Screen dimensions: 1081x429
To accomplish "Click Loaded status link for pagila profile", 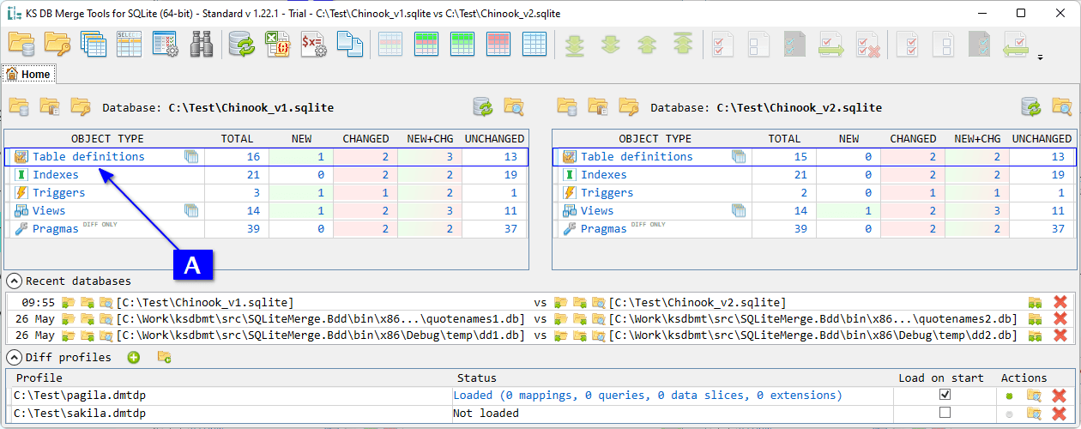I will [648, 396].
